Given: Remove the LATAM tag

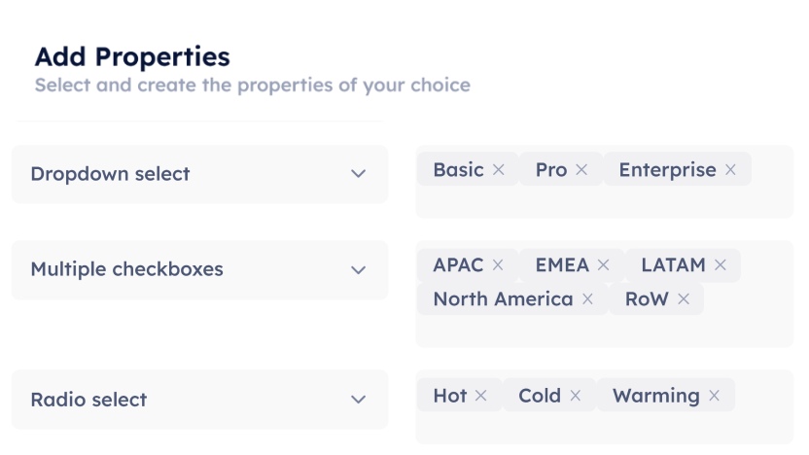Looking at the screenshot, I should pyautogui.click(x=721, y=265).
